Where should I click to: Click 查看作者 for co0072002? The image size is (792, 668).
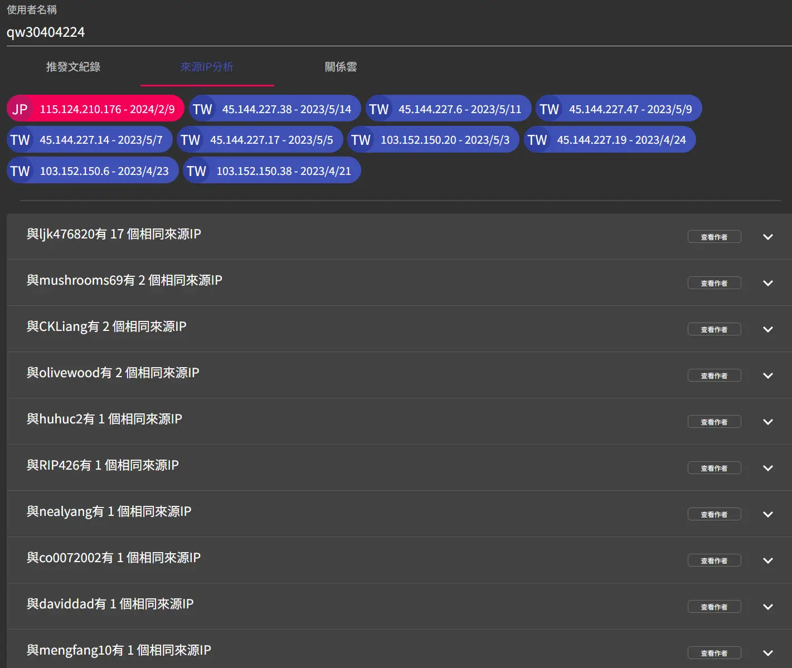(x=713, y=560)
